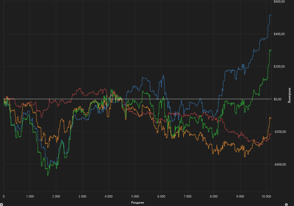Screen dimensions: 294x206
Task: Click the "0" x-axis label
Action: [3, 196]
